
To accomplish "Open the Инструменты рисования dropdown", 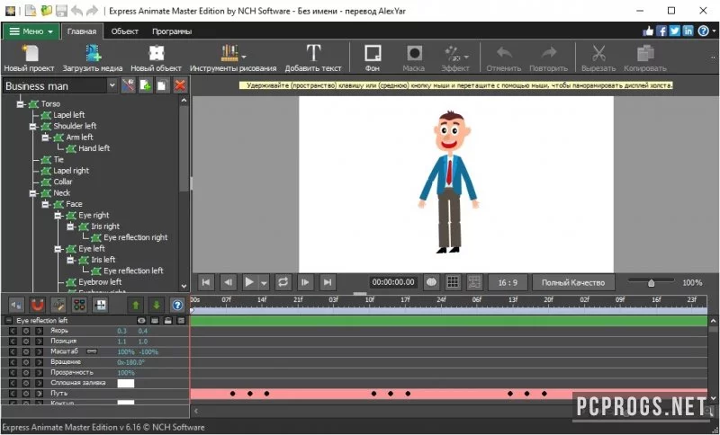I will coord(244,57).
